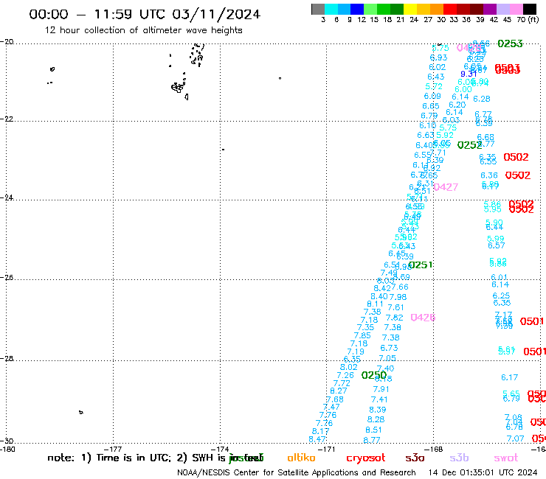Pick the purple swatch in the legend
Screen dimensions: 546x479
point(490,9)
